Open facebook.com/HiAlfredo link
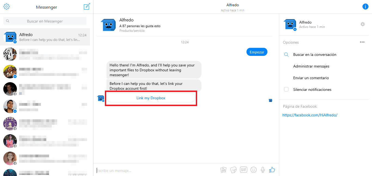 coord(310,115)
